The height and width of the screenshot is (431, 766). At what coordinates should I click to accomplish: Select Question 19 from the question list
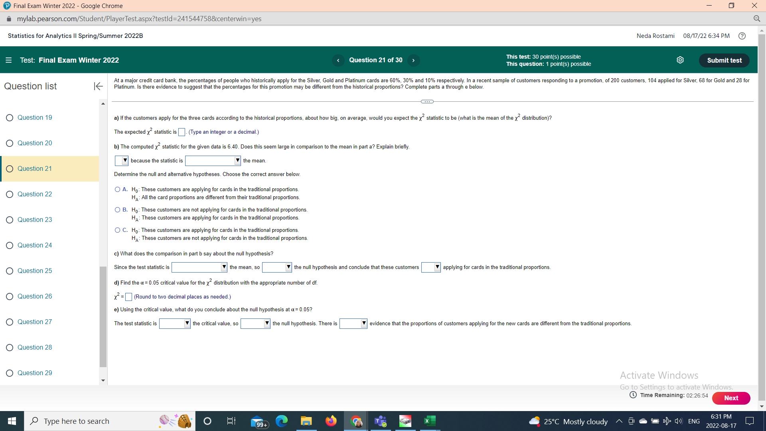click(x=35, y=117)
